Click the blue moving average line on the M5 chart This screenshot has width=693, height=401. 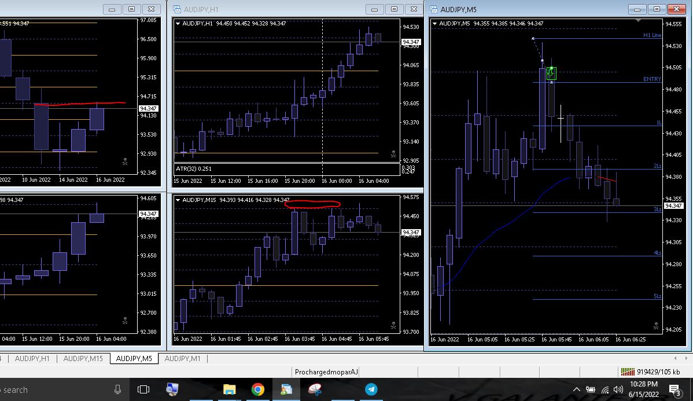coord(504,227)
